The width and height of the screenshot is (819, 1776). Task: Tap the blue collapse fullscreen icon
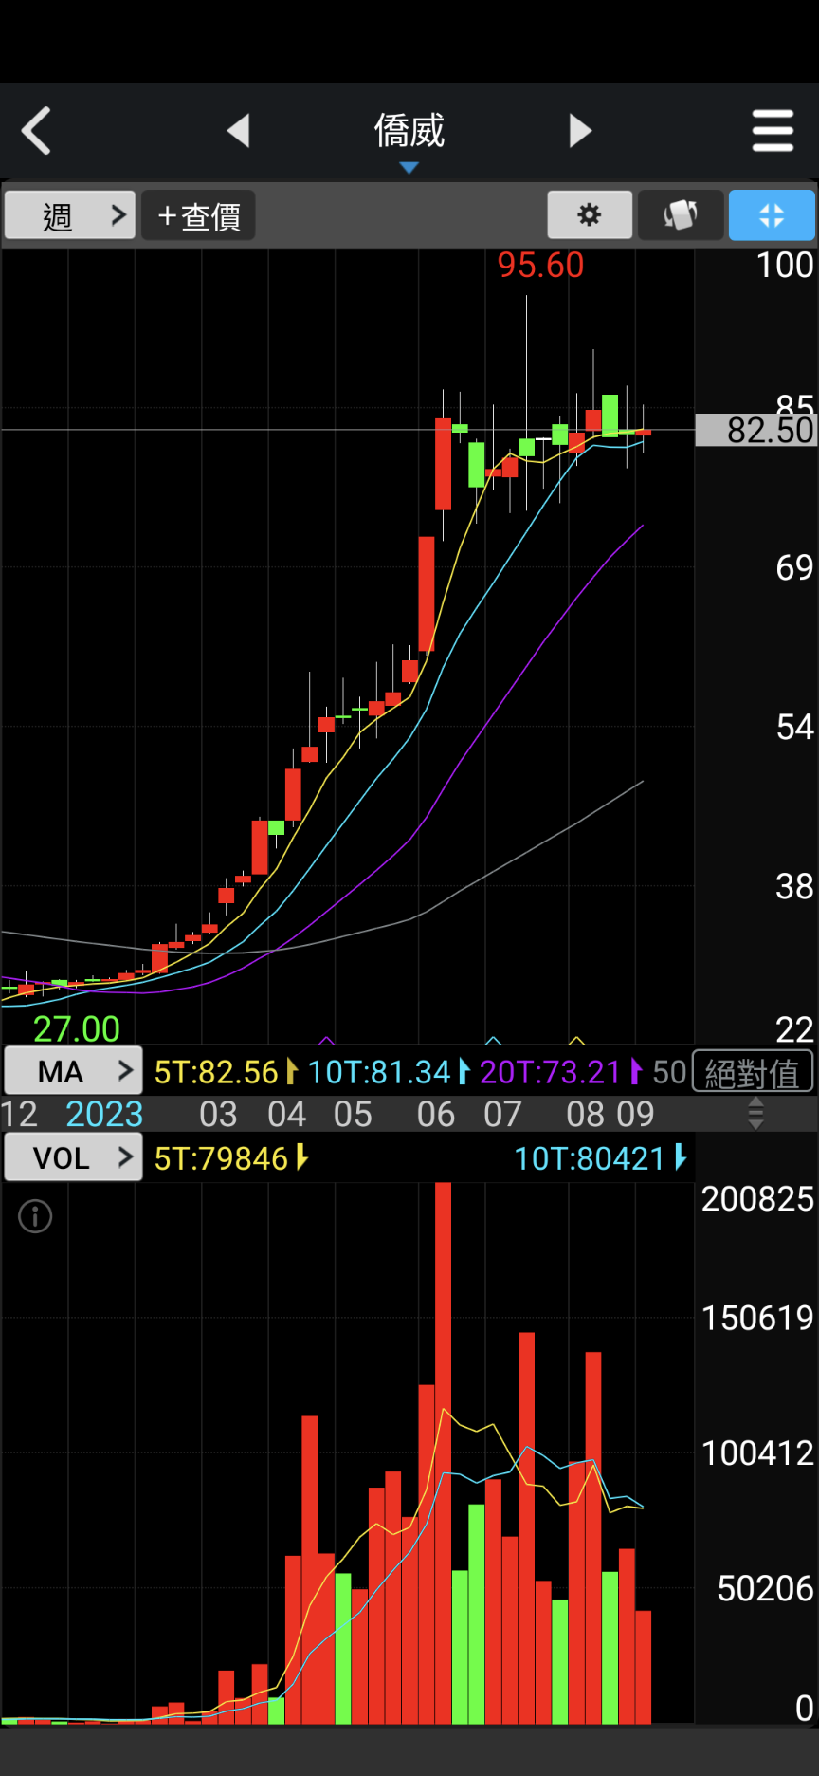point(772,215)
